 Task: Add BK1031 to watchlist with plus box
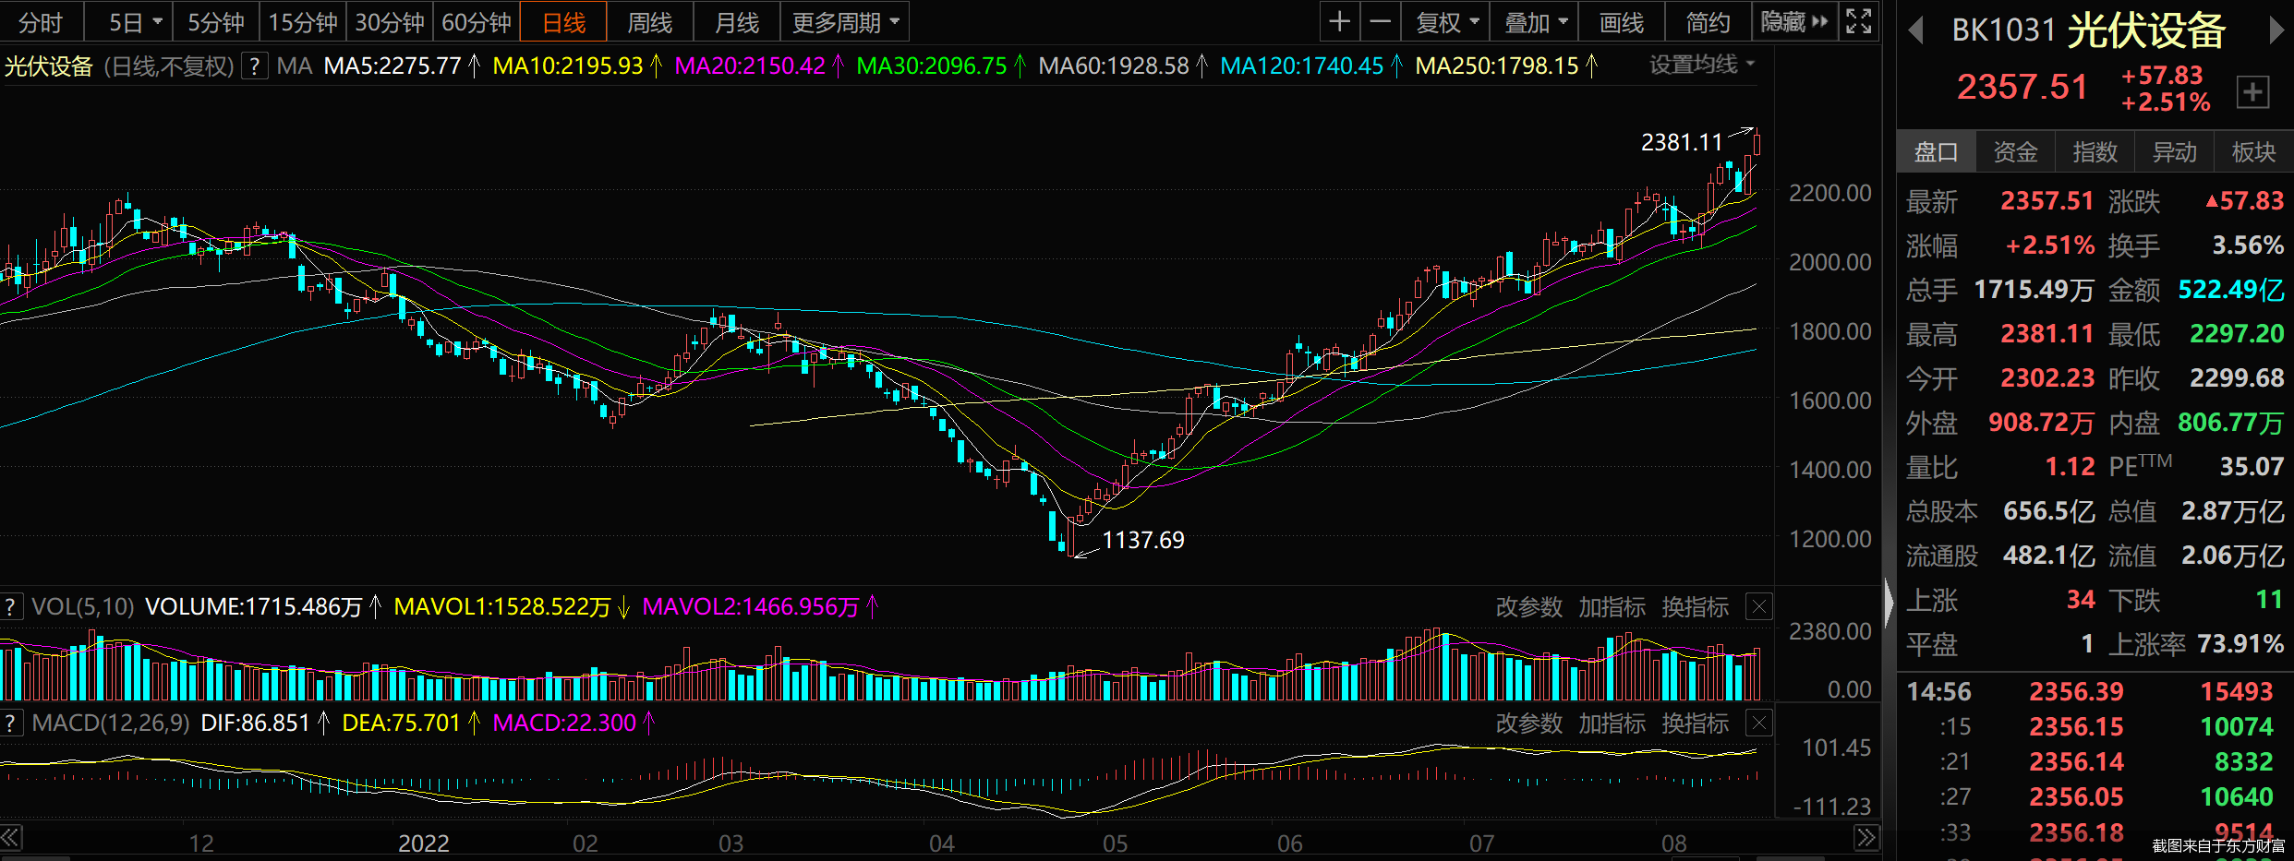click(2252, 91)
